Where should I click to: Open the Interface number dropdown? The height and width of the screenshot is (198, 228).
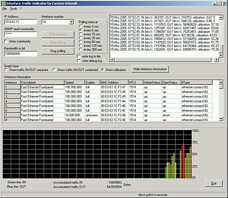tap(72, 22)
